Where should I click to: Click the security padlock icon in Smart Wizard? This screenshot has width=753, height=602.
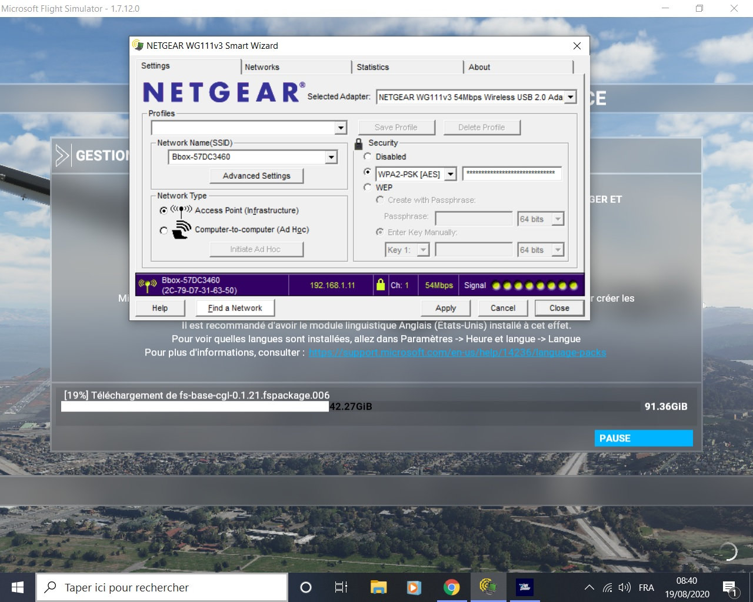coord(358,143)
